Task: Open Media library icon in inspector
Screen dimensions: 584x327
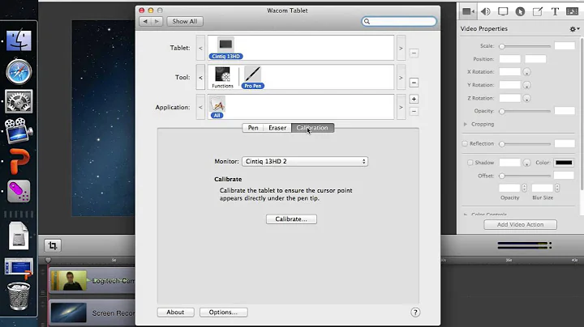Action: [572, 11]
